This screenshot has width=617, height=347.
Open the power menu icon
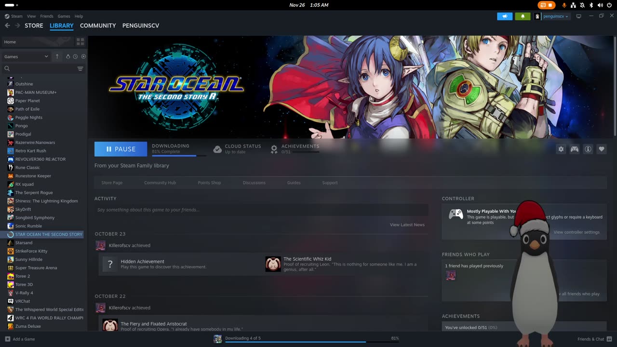[x=609, y=5]
